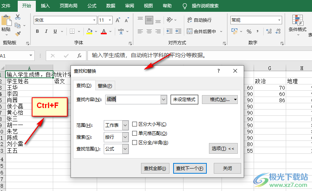Open the font name 宋体 dropdown
Image resolution: width=312 pixels, height=191 pixels.
click(94, 20)
